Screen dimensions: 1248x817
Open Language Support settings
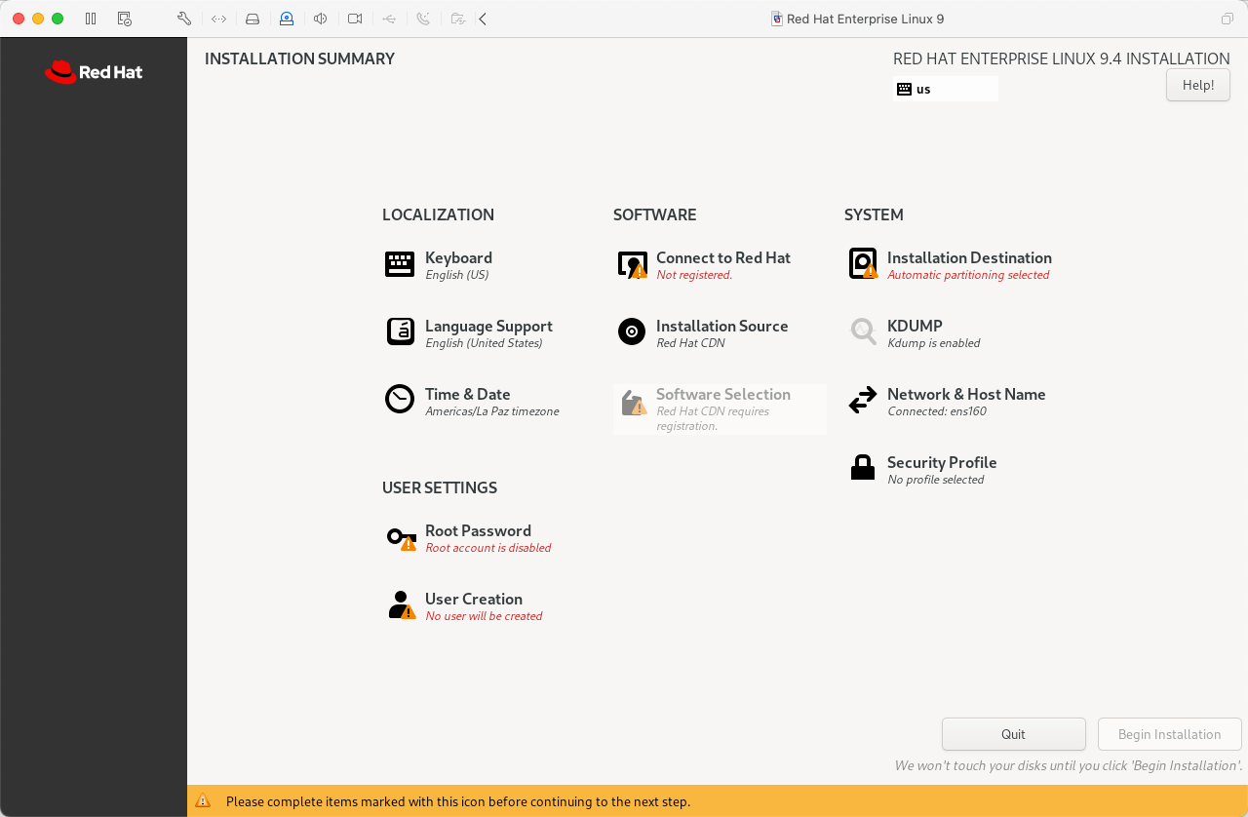tap(488, 327)
